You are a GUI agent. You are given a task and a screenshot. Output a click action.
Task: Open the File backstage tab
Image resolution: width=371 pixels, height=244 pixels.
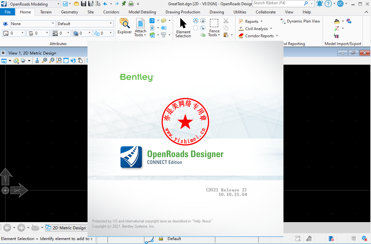[8, 12]
